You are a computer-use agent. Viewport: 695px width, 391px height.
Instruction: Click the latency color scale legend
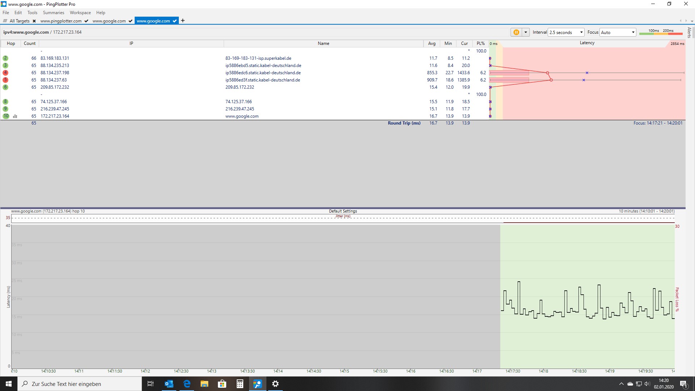point(661,32)
